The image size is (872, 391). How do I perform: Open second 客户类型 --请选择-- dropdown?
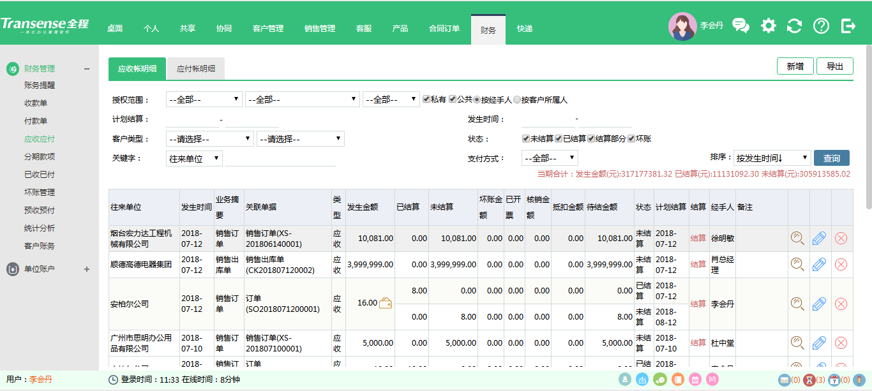point(301,138)
